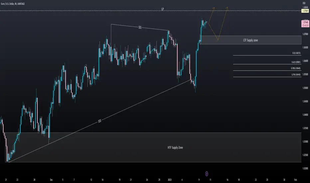Click the 1.04500 price axis tick

(305, 101)
